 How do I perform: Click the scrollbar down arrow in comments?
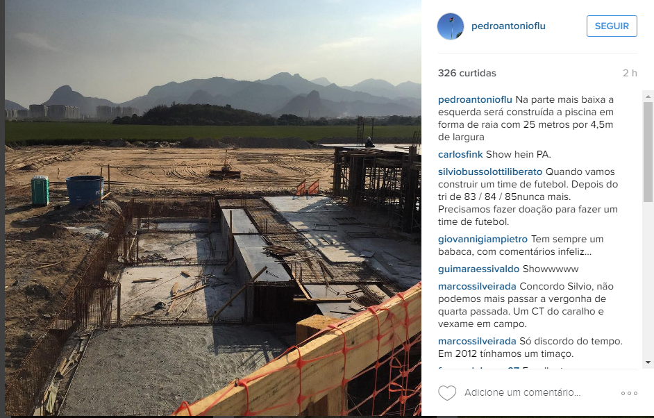648,362
